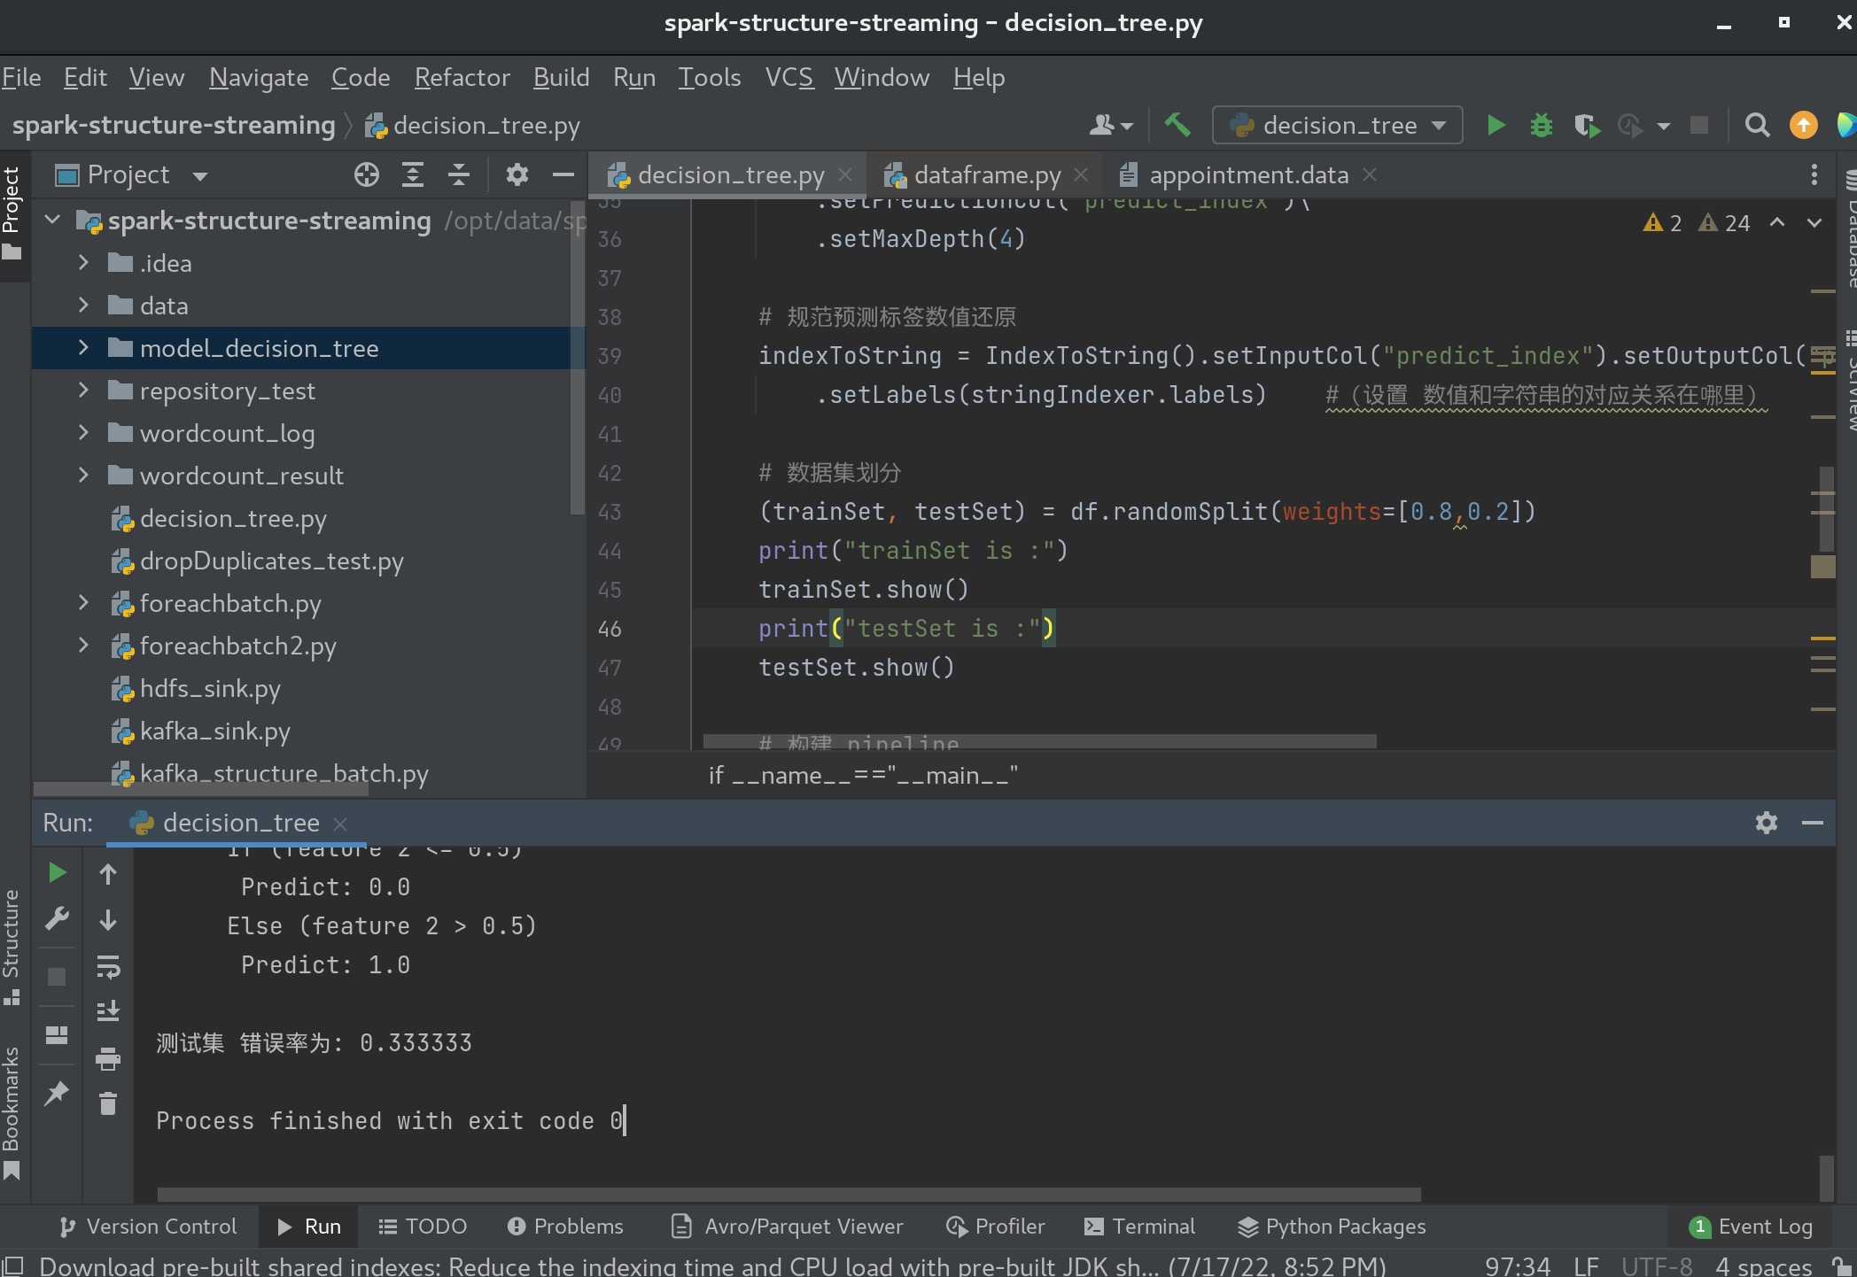
Task: Open dropDuplicates_test.py in the tree
Action: 271,561
